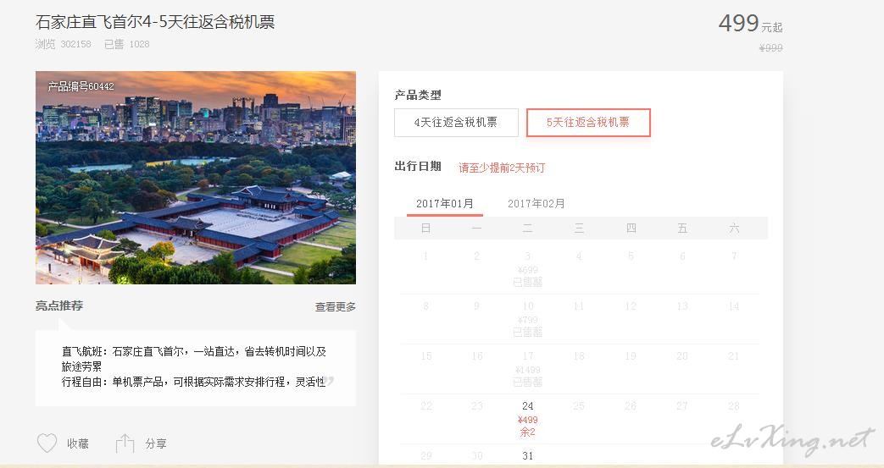The height and width of the screenshot is (468, 884).
Task: Click the share arrow icon
Action: [125, 443]
